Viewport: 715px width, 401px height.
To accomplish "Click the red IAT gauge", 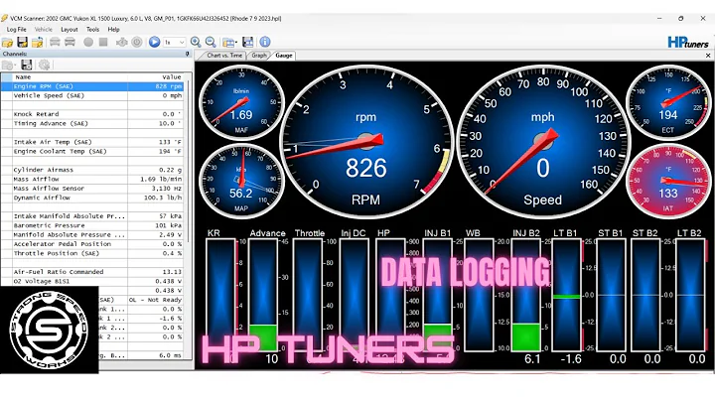I will tap(667, 181).
